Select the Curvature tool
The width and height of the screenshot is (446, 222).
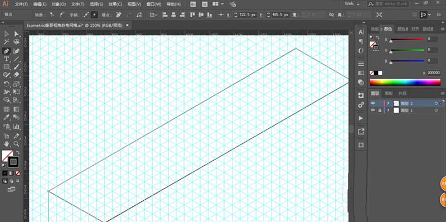pos(17,51)
